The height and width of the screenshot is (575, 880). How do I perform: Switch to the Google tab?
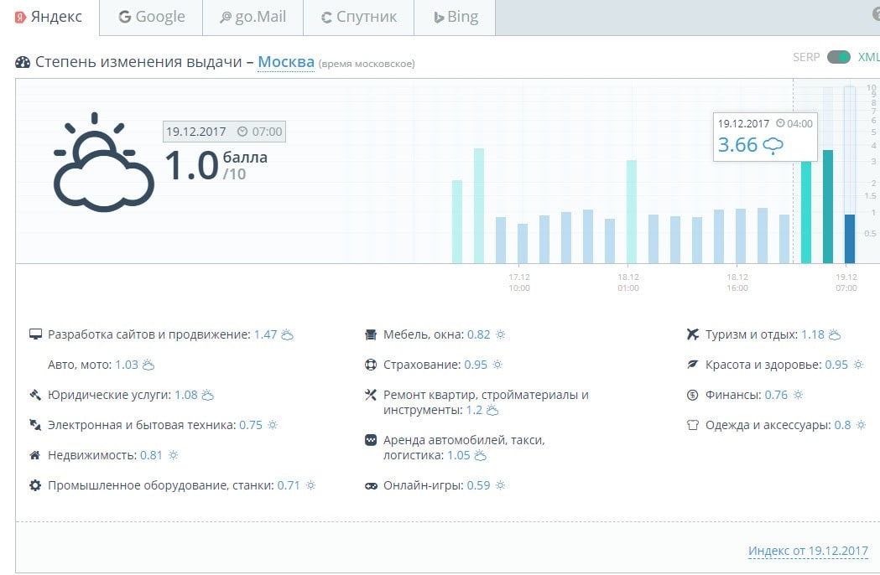(151, 18)
